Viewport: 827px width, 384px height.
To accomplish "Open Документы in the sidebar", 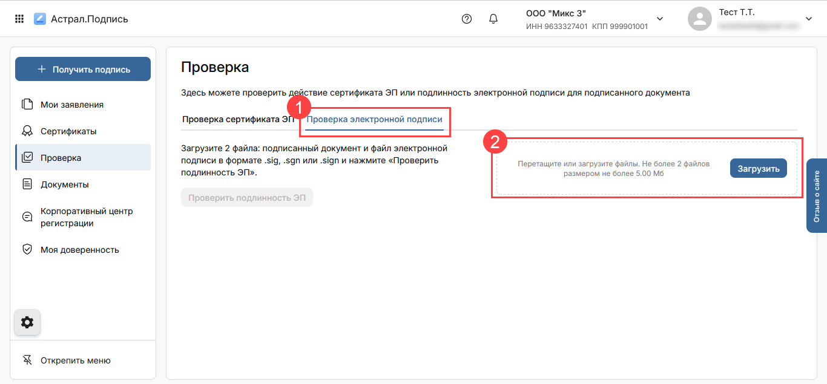I will coord(64,184).
